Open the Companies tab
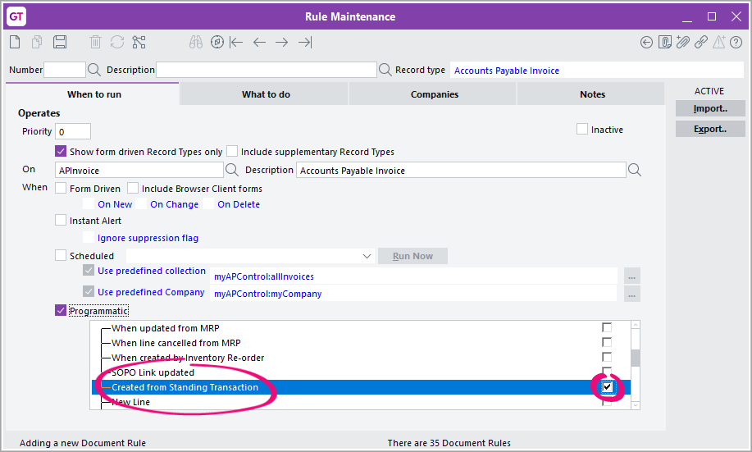The width and height of the screenshot is (752, 452). pos(434,94)
